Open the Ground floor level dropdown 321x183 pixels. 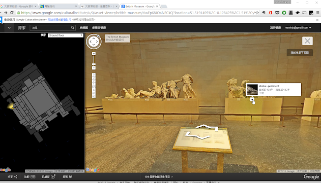click(65, 35)
